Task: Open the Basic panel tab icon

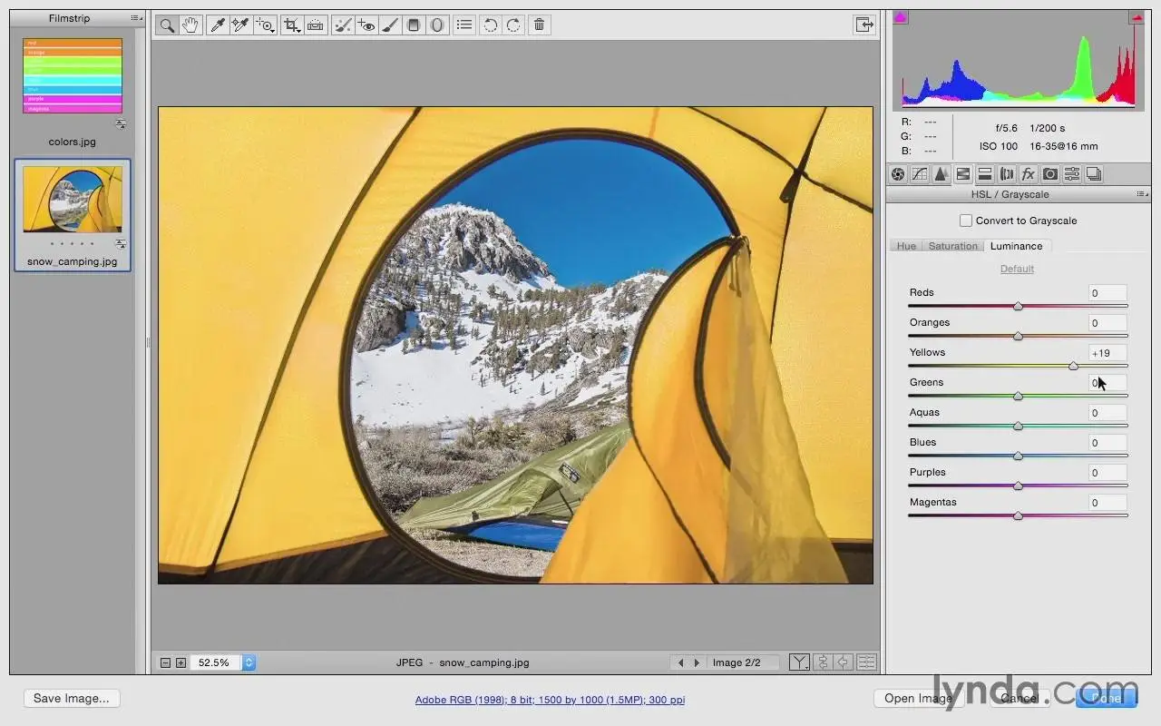Action: point(898,174)
